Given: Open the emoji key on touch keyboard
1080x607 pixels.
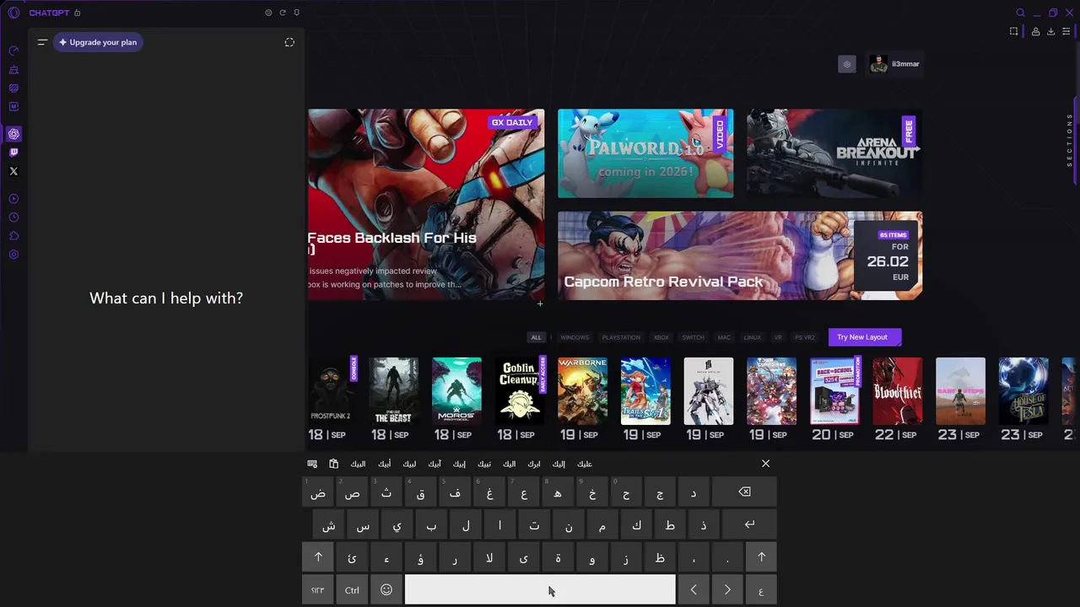Looking at the screenshot, I should (x=386, y=590).
